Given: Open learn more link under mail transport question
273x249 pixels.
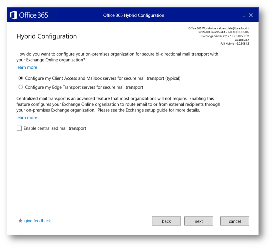Looking at the screenshot, I should click(27, 67).
